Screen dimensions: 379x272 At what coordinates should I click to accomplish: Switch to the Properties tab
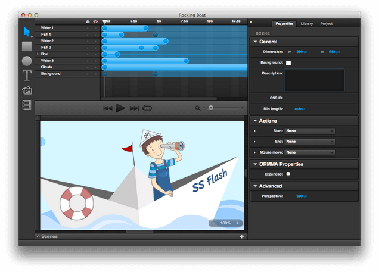tap(284, 24)
